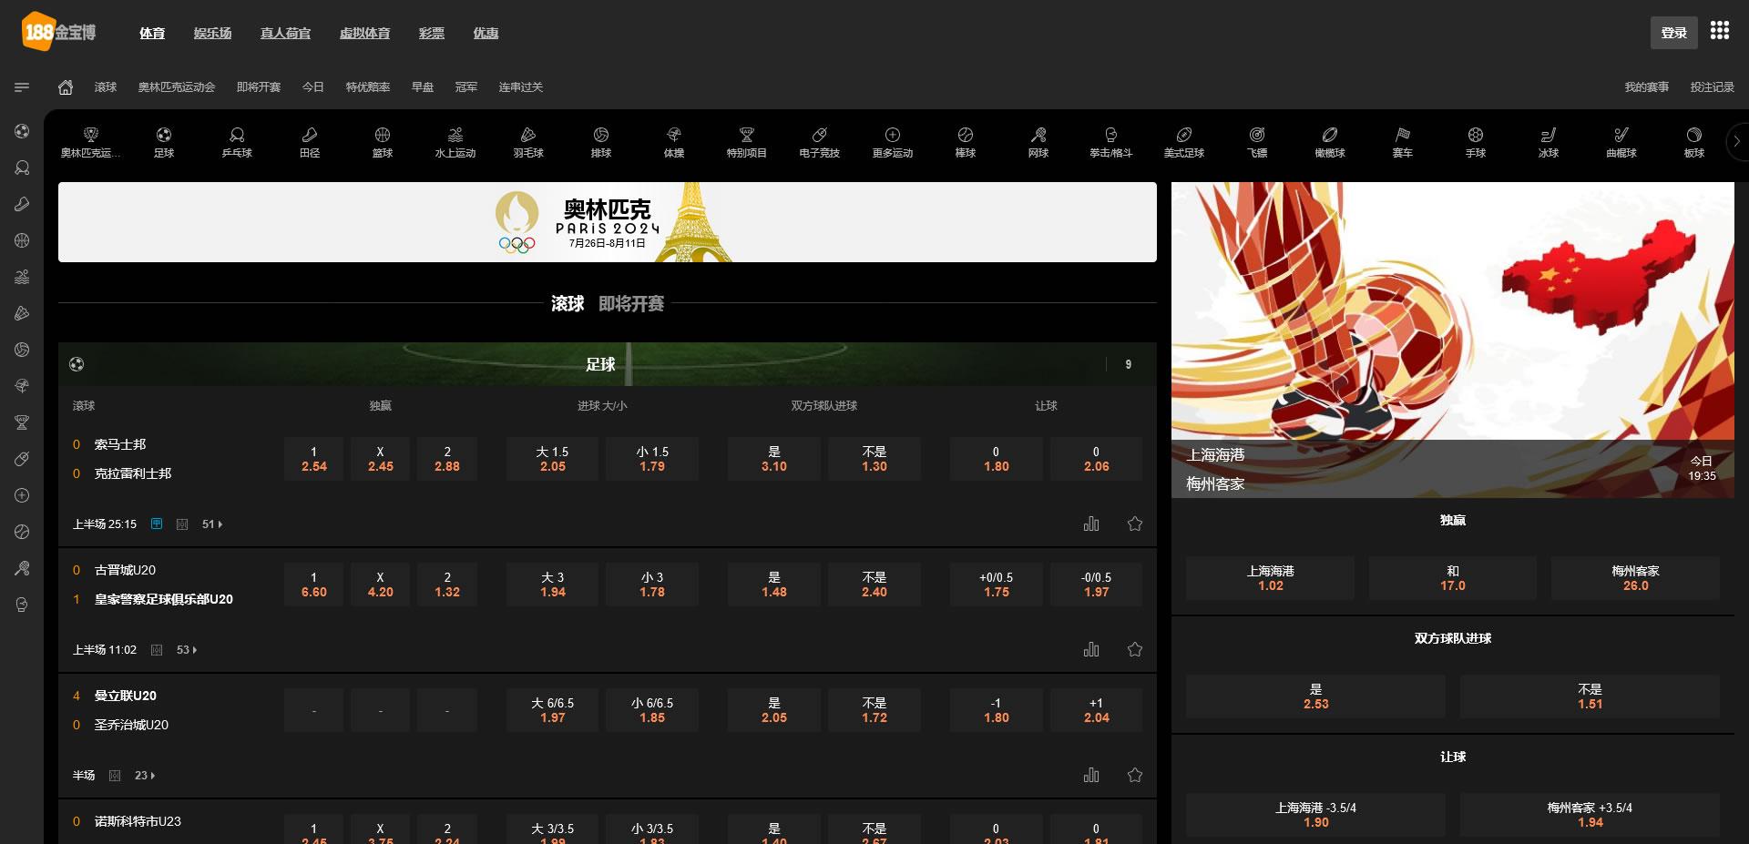
Task: Switch to the 即将开赛 center tab
Action: click(631, 303)
